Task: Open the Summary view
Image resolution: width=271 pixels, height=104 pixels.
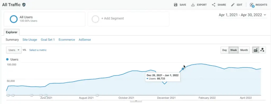Action: click(12, 40)
